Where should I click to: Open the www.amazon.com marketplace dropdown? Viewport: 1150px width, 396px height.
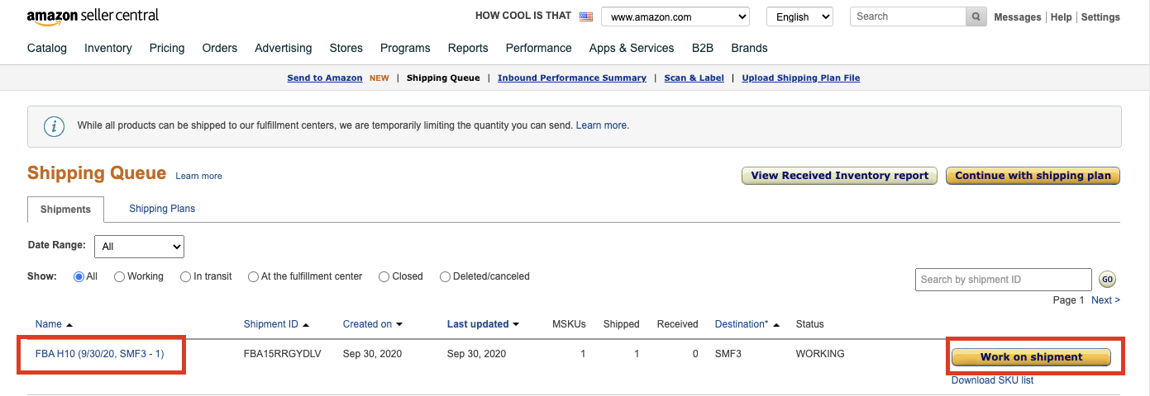point(675,16)
